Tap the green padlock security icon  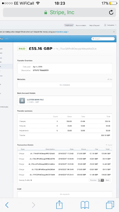(x=46, y=12)
